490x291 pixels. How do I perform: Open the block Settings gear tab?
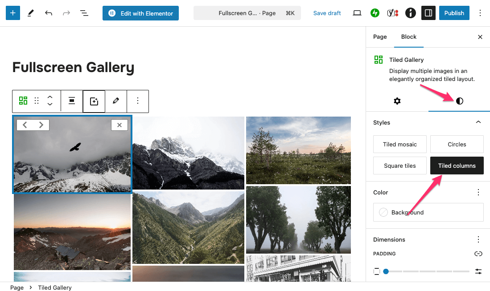tap(397, 101)
